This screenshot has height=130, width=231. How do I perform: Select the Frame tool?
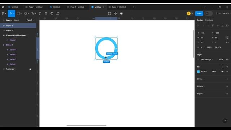pos(18,13)
